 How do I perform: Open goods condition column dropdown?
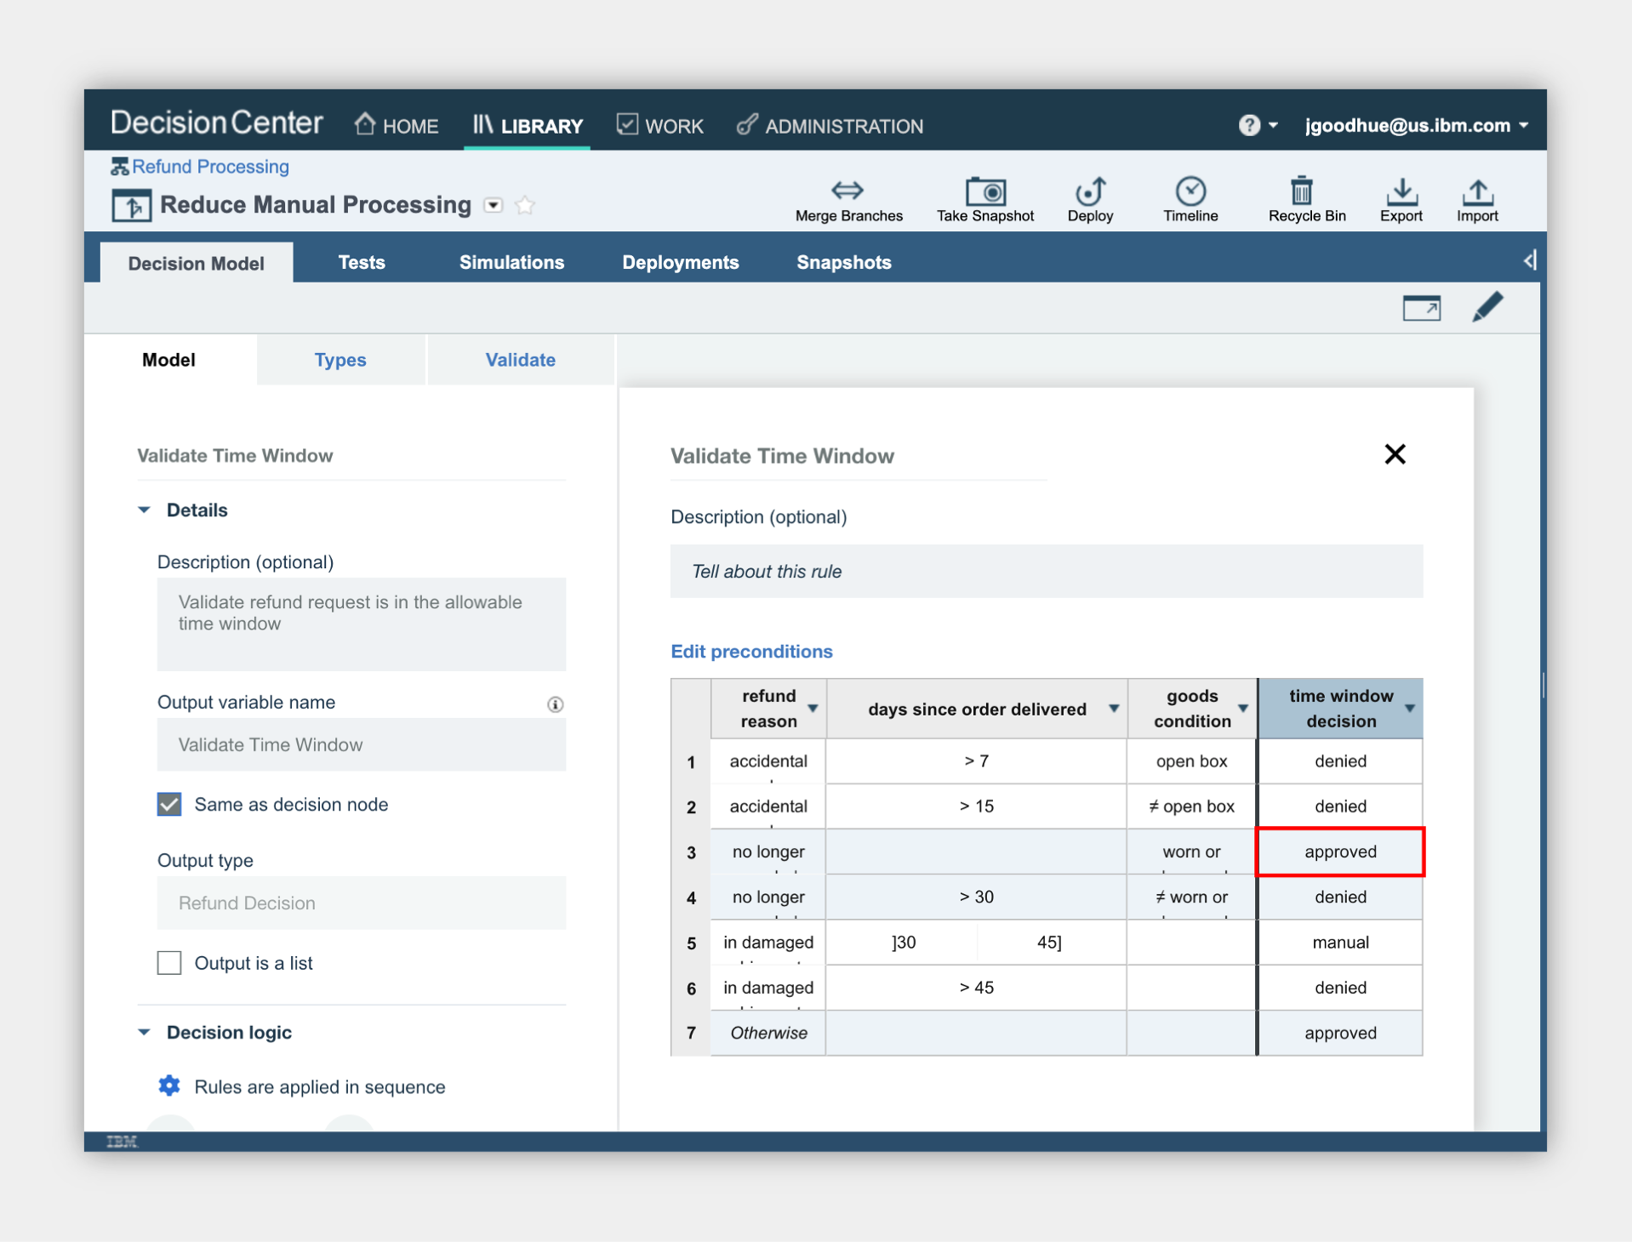coord(1243,709)
